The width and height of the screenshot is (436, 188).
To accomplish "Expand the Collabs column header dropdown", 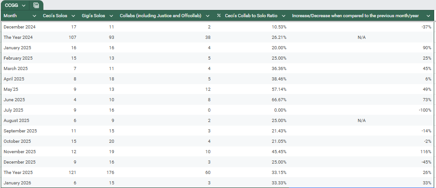I will (x=208, y=16).
